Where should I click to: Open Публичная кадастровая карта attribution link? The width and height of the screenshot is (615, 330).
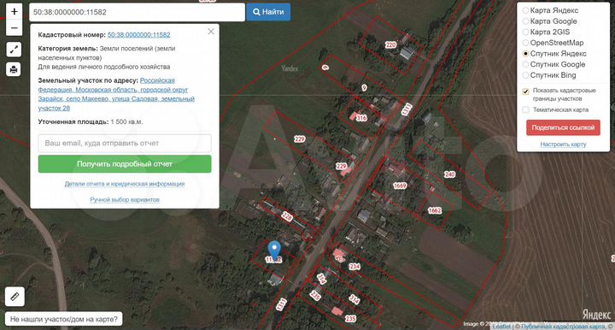[x=562, y=327]
